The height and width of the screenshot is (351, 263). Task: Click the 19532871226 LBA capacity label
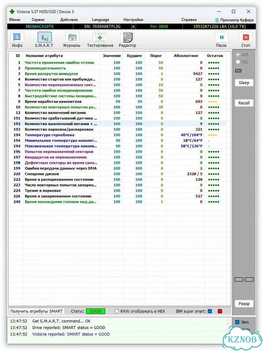219,26
